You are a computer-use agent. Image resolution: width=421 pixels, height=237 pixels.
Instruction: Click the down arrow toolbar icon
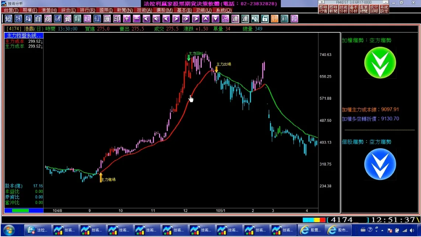215,19
